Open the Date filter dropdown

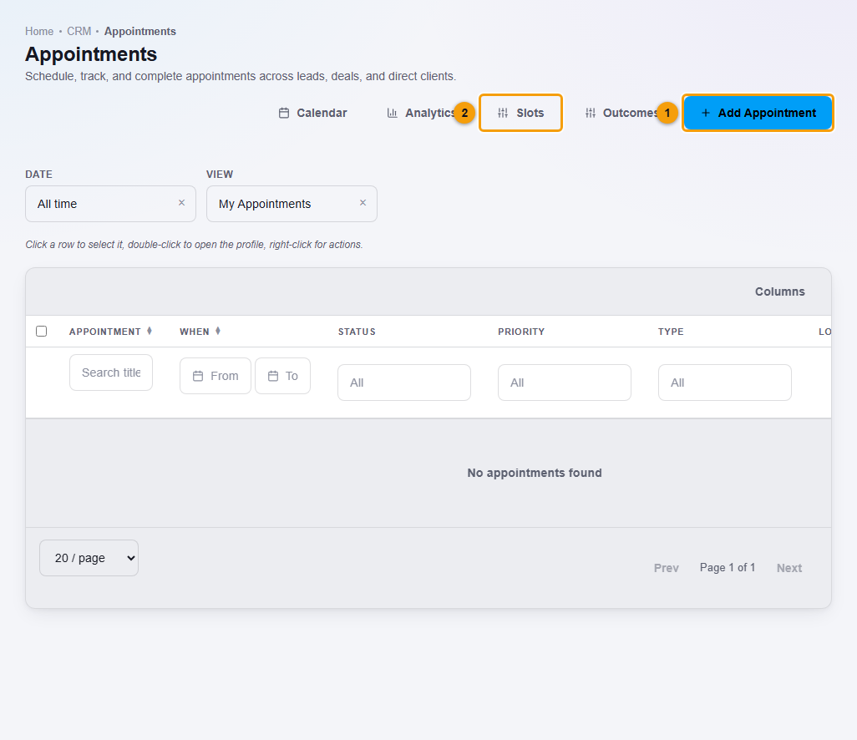[x=110, y=204]
